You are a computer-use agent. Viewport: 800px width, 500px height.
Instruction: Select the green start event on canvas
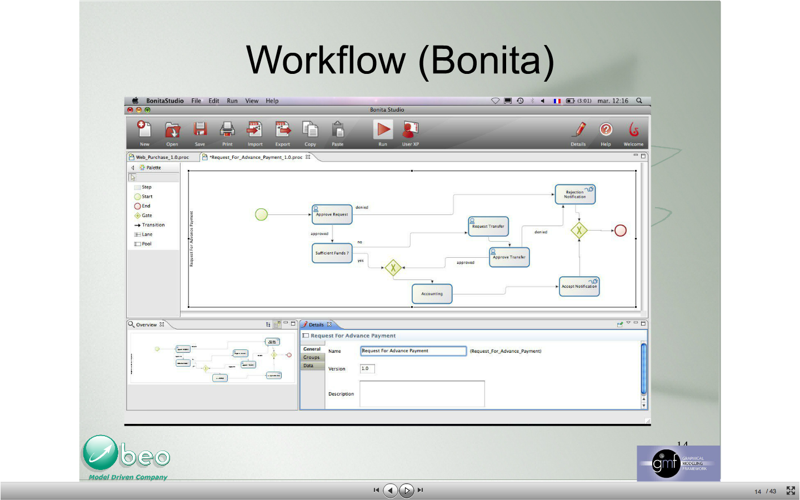(x=261, y=214)
